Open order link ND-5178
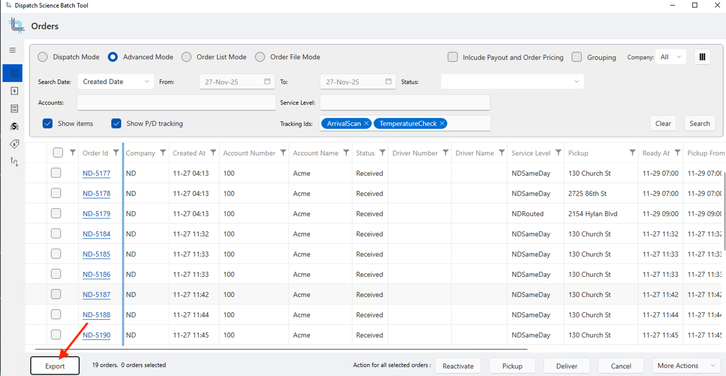The height and width of the screenshot is (376, 726). pyautogui.click(x=96, y=193)
